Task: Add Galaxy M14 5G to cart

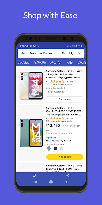Action: click(x=65, y=157)
